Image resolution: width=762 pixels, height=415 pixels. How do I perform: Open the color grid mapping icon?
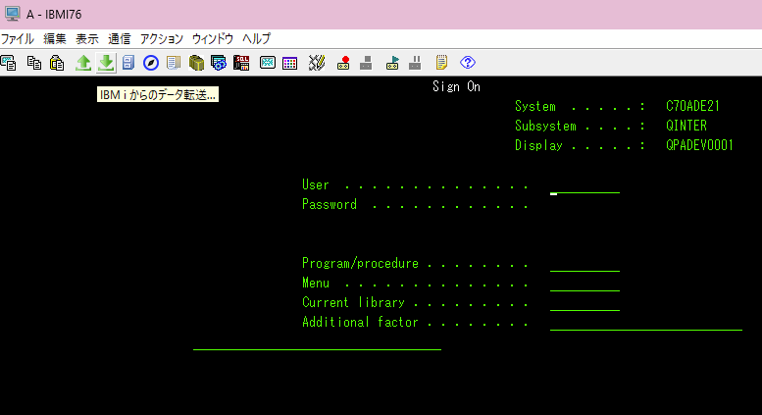(x=289, y=63)
